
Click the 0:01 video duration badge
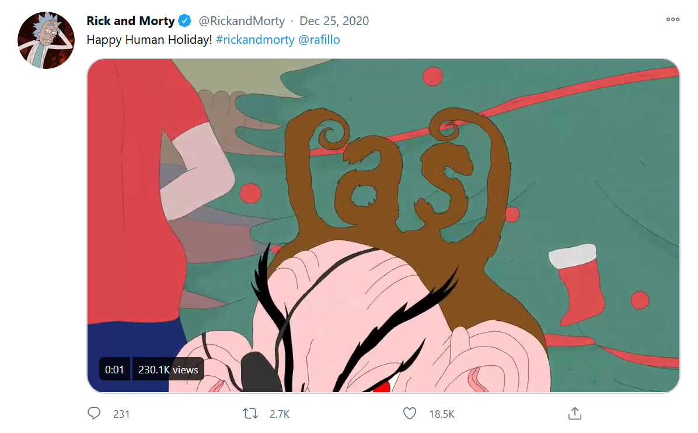114,369
